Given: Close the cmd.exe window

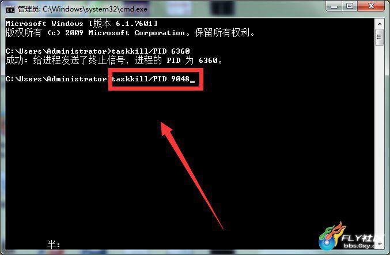Looking at the screenshot, I should pyautogui.click(x=371, y=6).
